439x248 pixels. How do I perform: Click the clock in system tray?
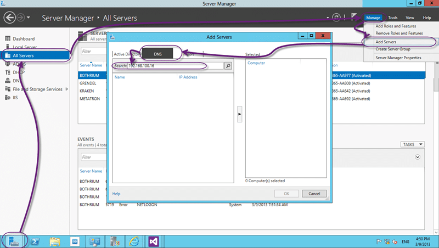[423, 241]
